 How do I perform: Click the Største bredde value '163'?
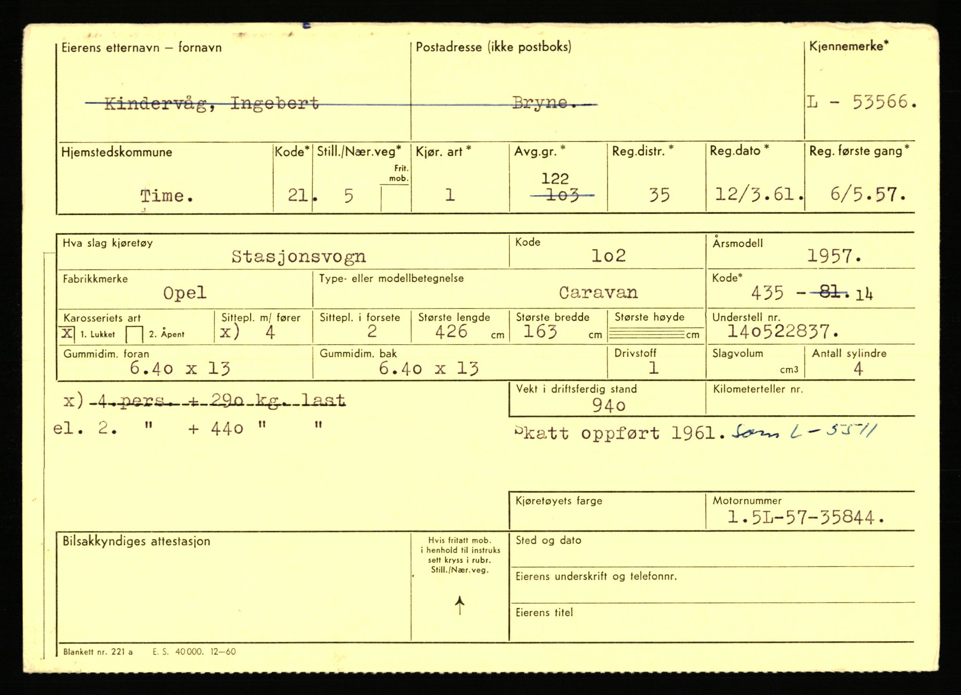pyautogui.click(x=540, y=332)
